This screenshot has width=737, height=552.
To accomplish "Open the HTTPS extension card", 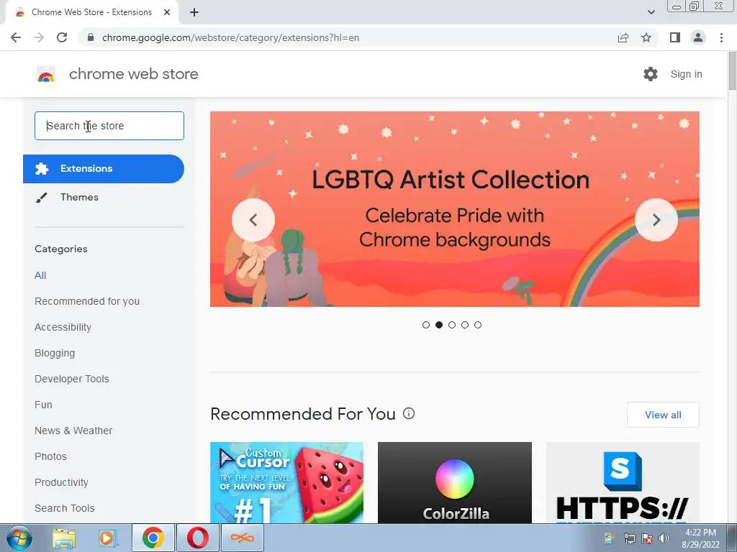I will pyautogui.click(x=623, y=483).
